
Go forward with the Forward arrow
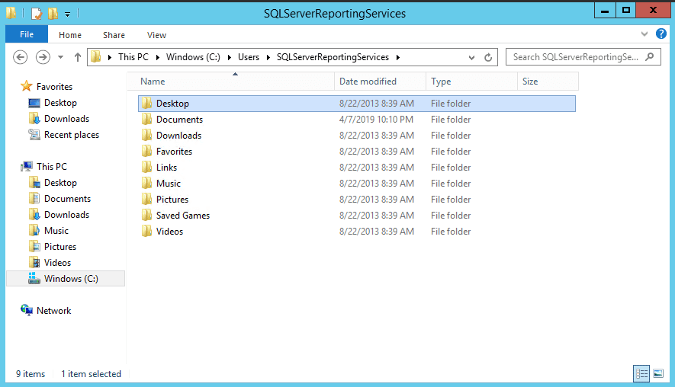tap(43, 57)
